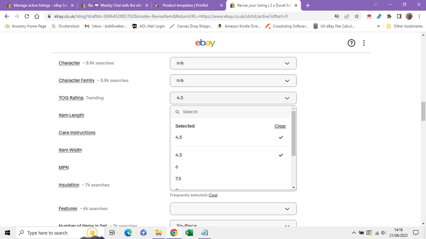
Task: Show more bookmarks via the double chevron
Action: coord(379,26)
